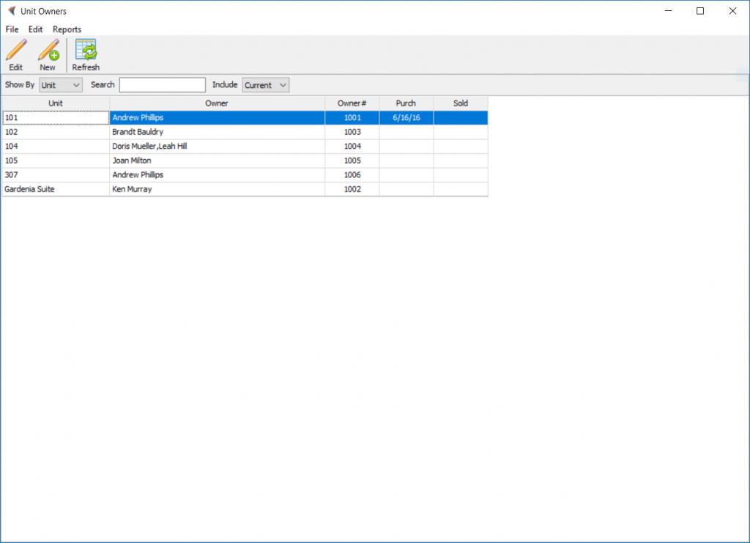This screenshot has height=543, width=750.
Task: Open the File menu
Action: pos(12,29)
